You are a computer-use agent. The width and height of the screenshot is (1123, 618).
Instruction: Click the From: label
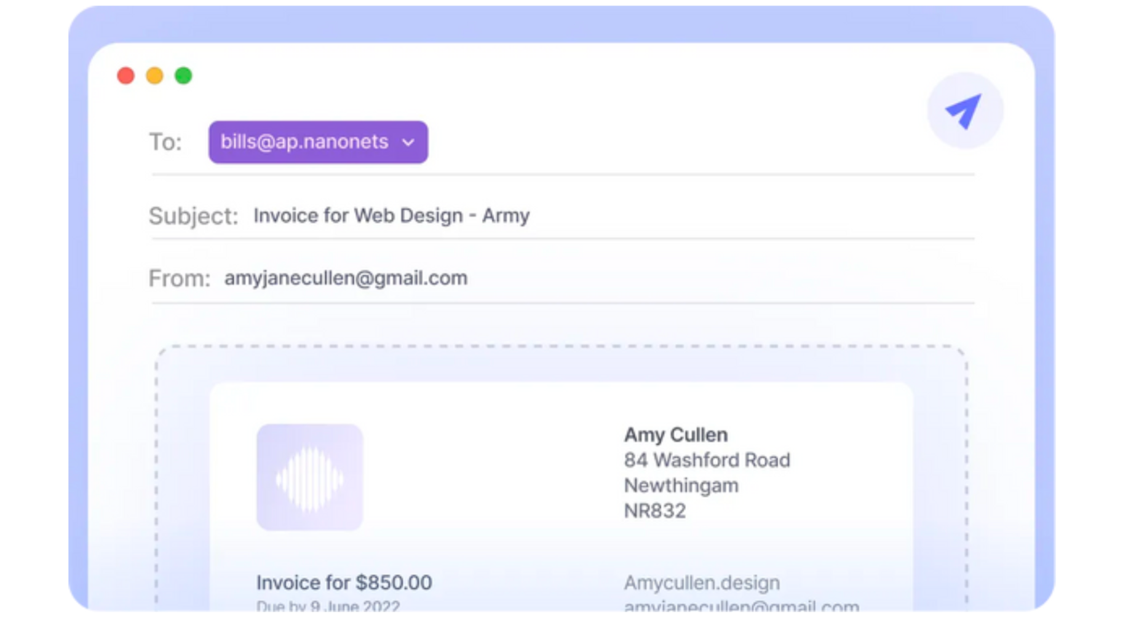(x=179, y=278)
